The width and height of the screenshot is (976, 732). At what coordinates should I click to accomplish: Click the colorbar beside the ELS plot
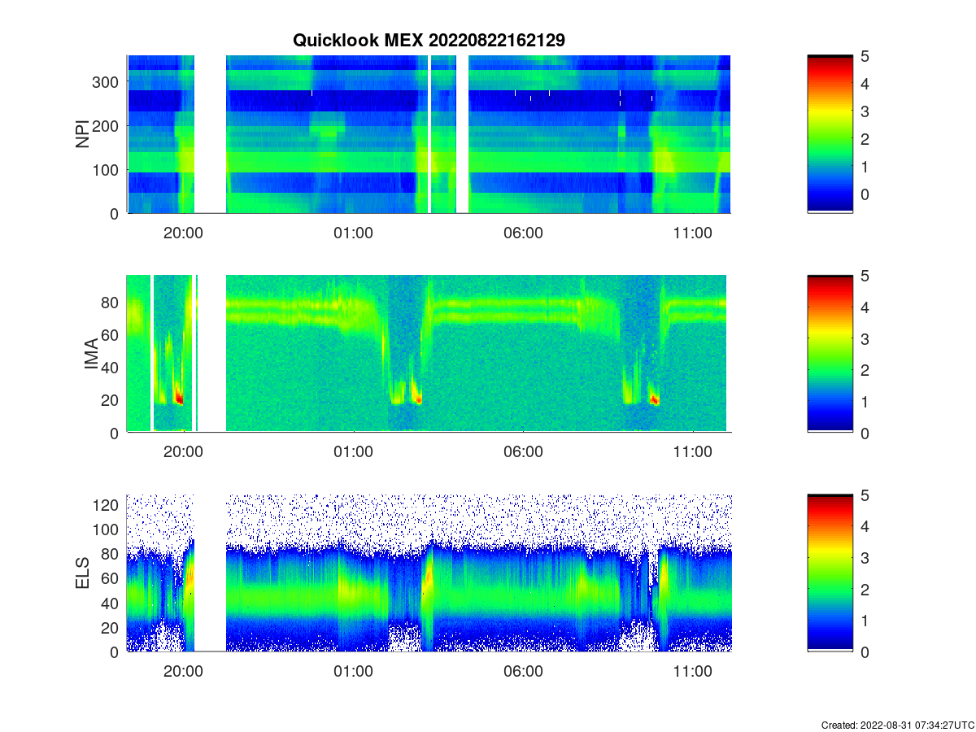point(830,573)
